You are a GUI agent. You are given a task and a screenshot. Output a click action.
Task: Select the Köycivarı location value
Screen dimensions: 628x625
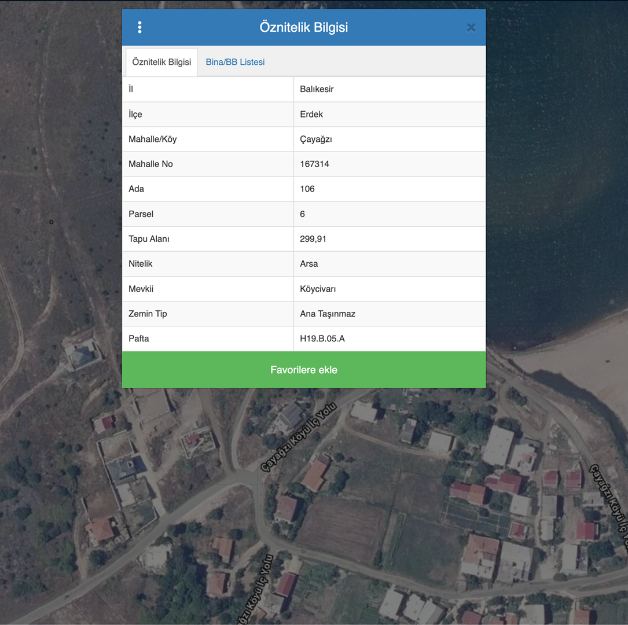point(318,289)
